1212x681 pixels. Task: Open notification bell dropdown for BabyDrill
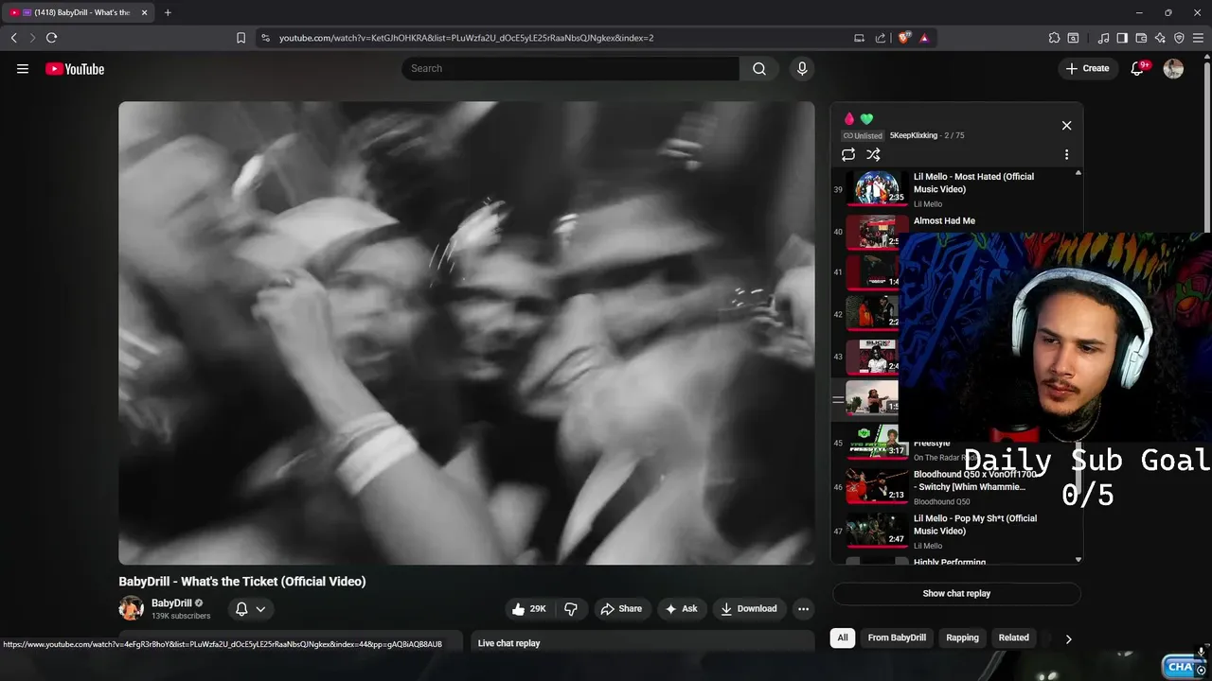point(251,609)
